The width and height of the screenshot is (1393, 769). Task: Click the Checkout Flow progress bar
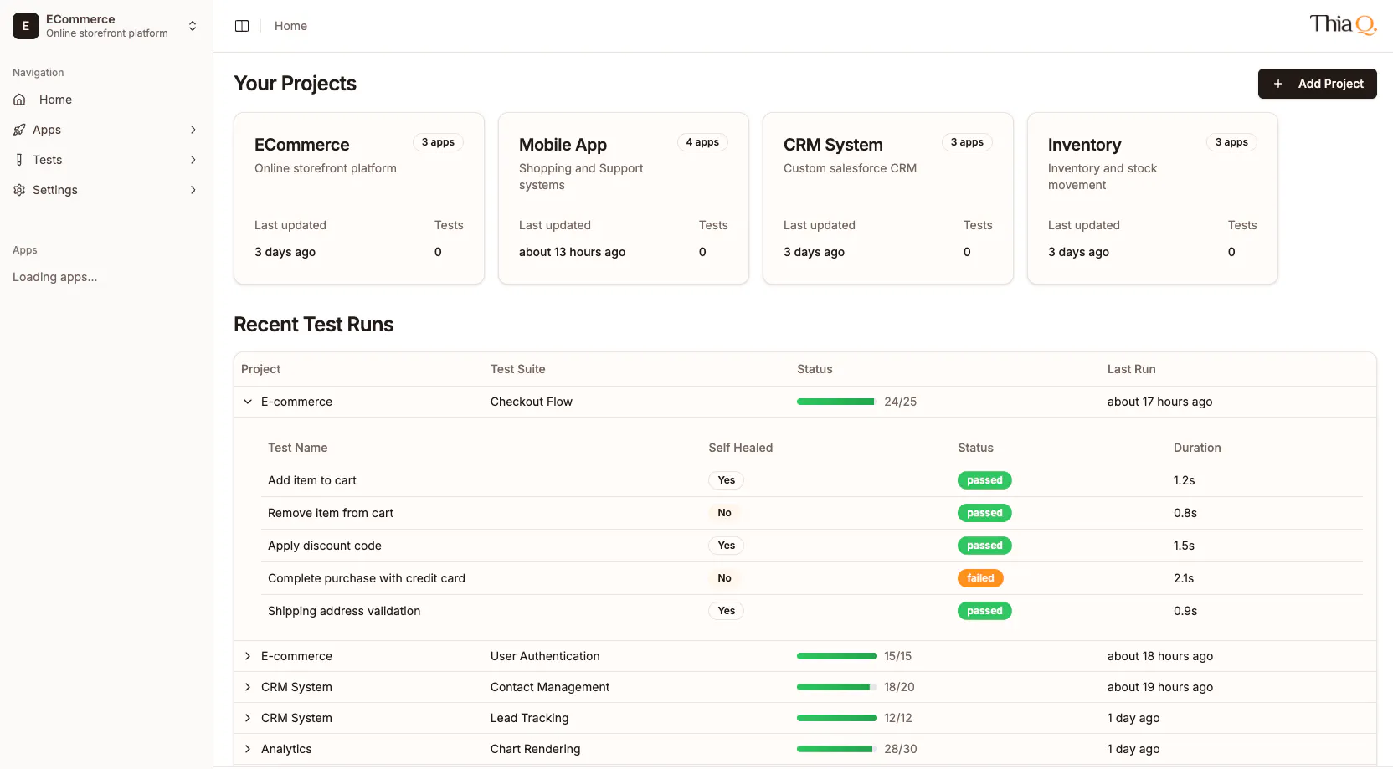(835, 402)
